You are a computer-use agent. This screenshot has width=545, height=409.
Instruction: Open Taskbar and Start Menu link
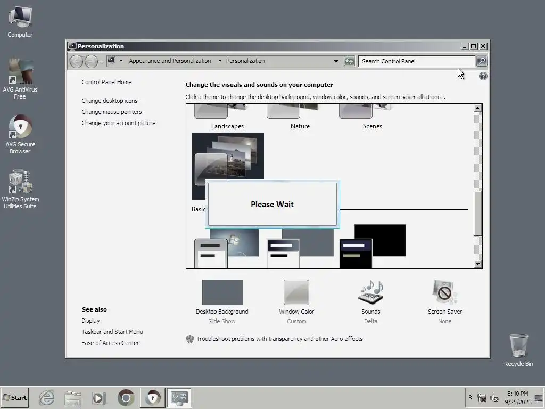pyautogui.click(x=112, y=332)
